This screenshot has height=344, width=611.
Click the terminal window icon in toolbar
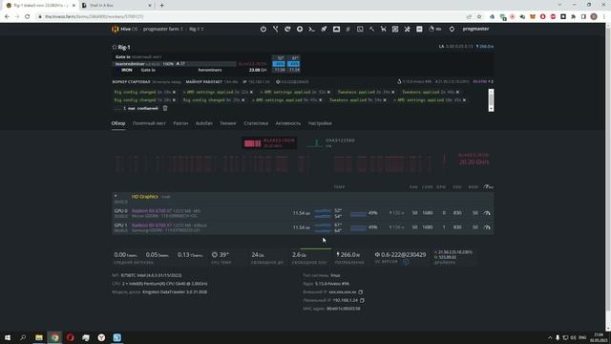(360, 29)
